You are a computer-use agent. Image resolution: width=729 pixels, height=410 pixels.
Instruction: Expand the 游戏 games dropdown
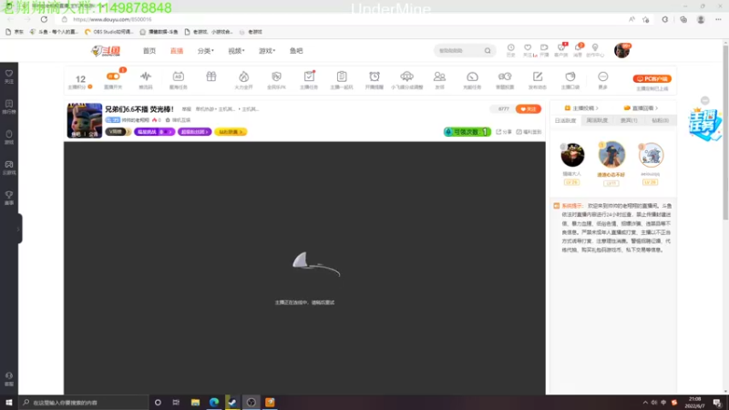267,51
